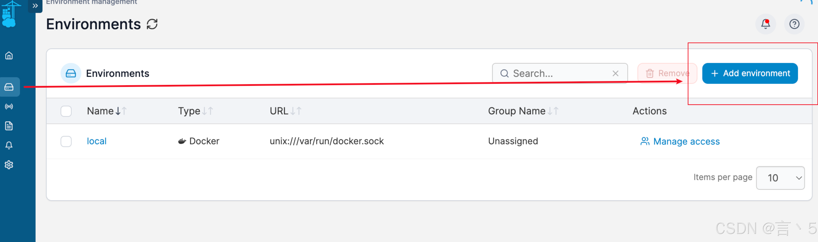Sort by Type column
The width and height of the screenshot is (818, 242).
195,111
